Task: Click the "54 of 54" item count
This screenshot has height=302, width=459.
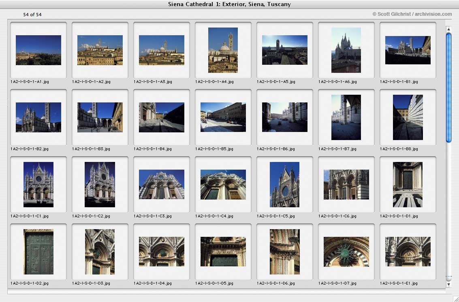Action: [32, 15]
